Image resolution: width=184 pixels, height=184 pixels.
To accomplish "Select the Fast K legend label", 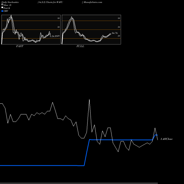I will 7,8.
